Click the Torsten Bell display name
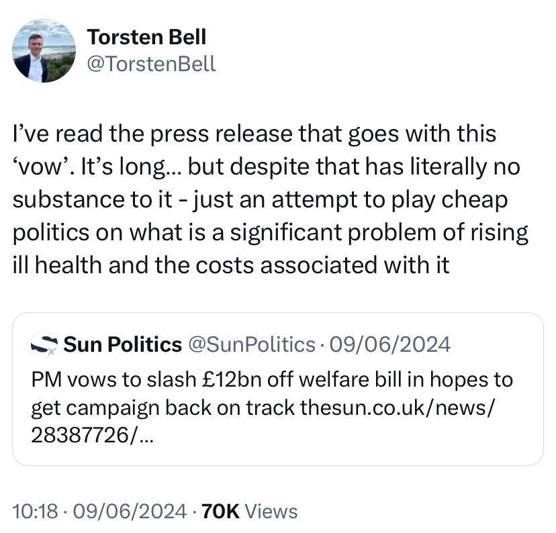Screen dimensions: 556x533 tap(146, 38)
